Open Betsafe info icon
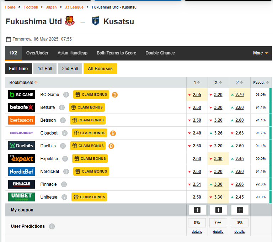Viewport: 273px width, 242px height. (62, 107)
